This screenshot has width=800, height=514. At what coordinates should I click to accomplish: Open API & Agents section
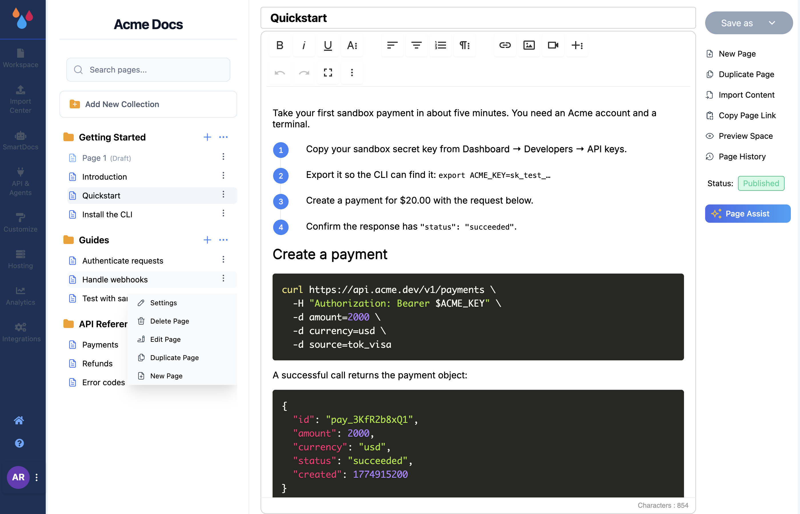[21, 182]
